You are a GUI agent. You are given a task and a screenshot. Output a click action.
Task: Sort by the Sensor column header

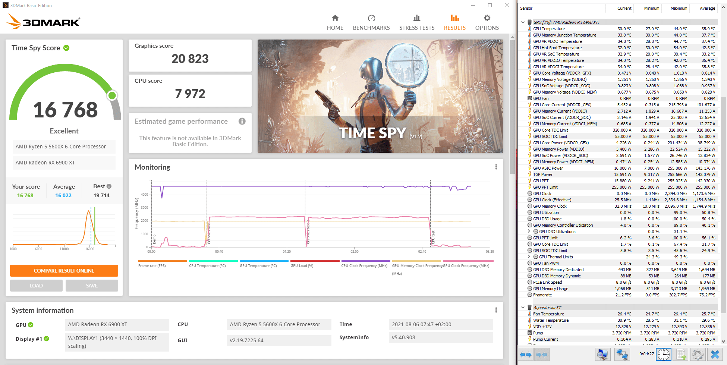tap(562, 8)
